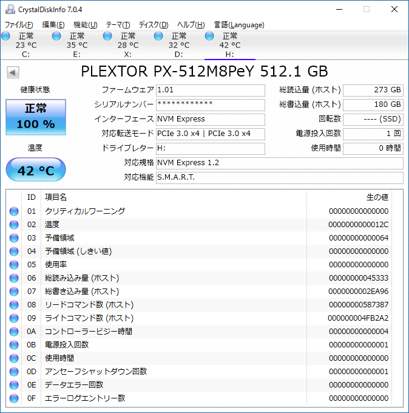Click blue status icon for ID 0F row
Image resolution: width=409 pixels, height=413 pixels.
14,398
